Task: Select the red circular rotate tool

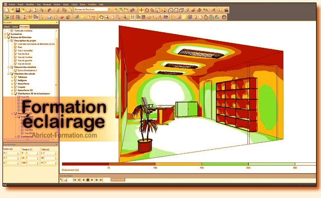Action: (x=147, y=10)
